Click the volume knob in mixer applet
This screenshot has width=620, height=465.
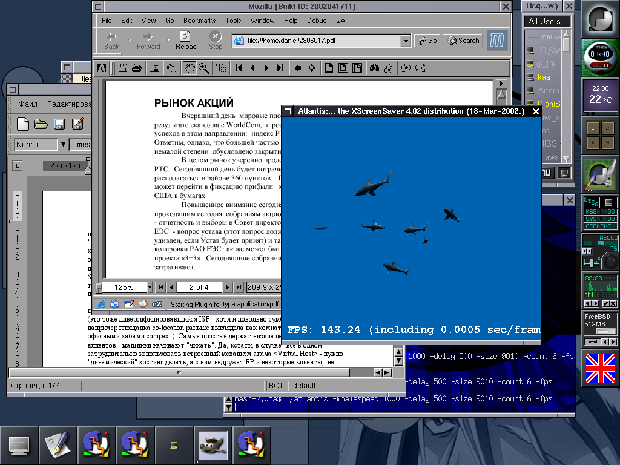(x=610, y=261)
